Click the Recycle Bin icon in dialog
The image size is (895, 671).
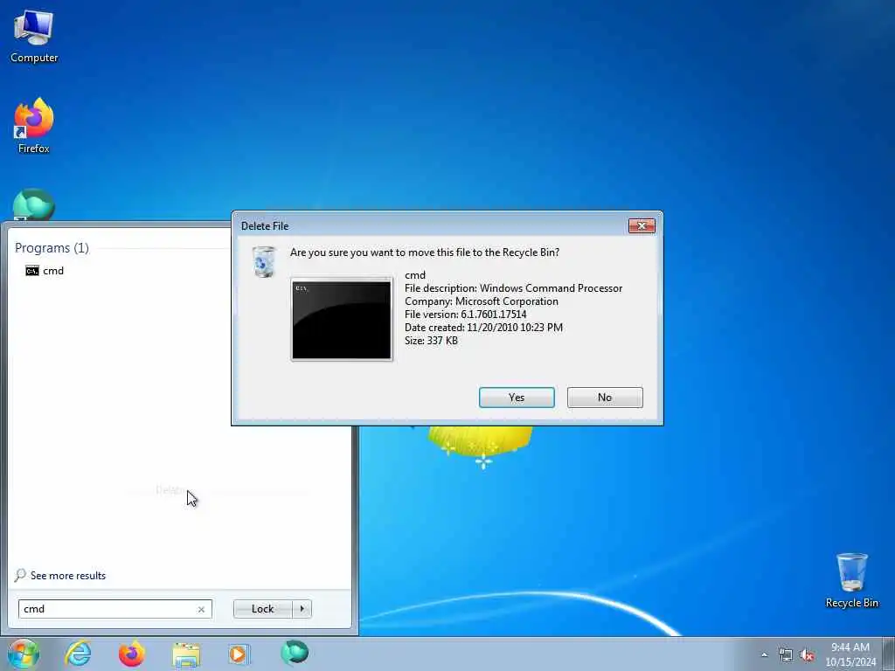point(264,262)
